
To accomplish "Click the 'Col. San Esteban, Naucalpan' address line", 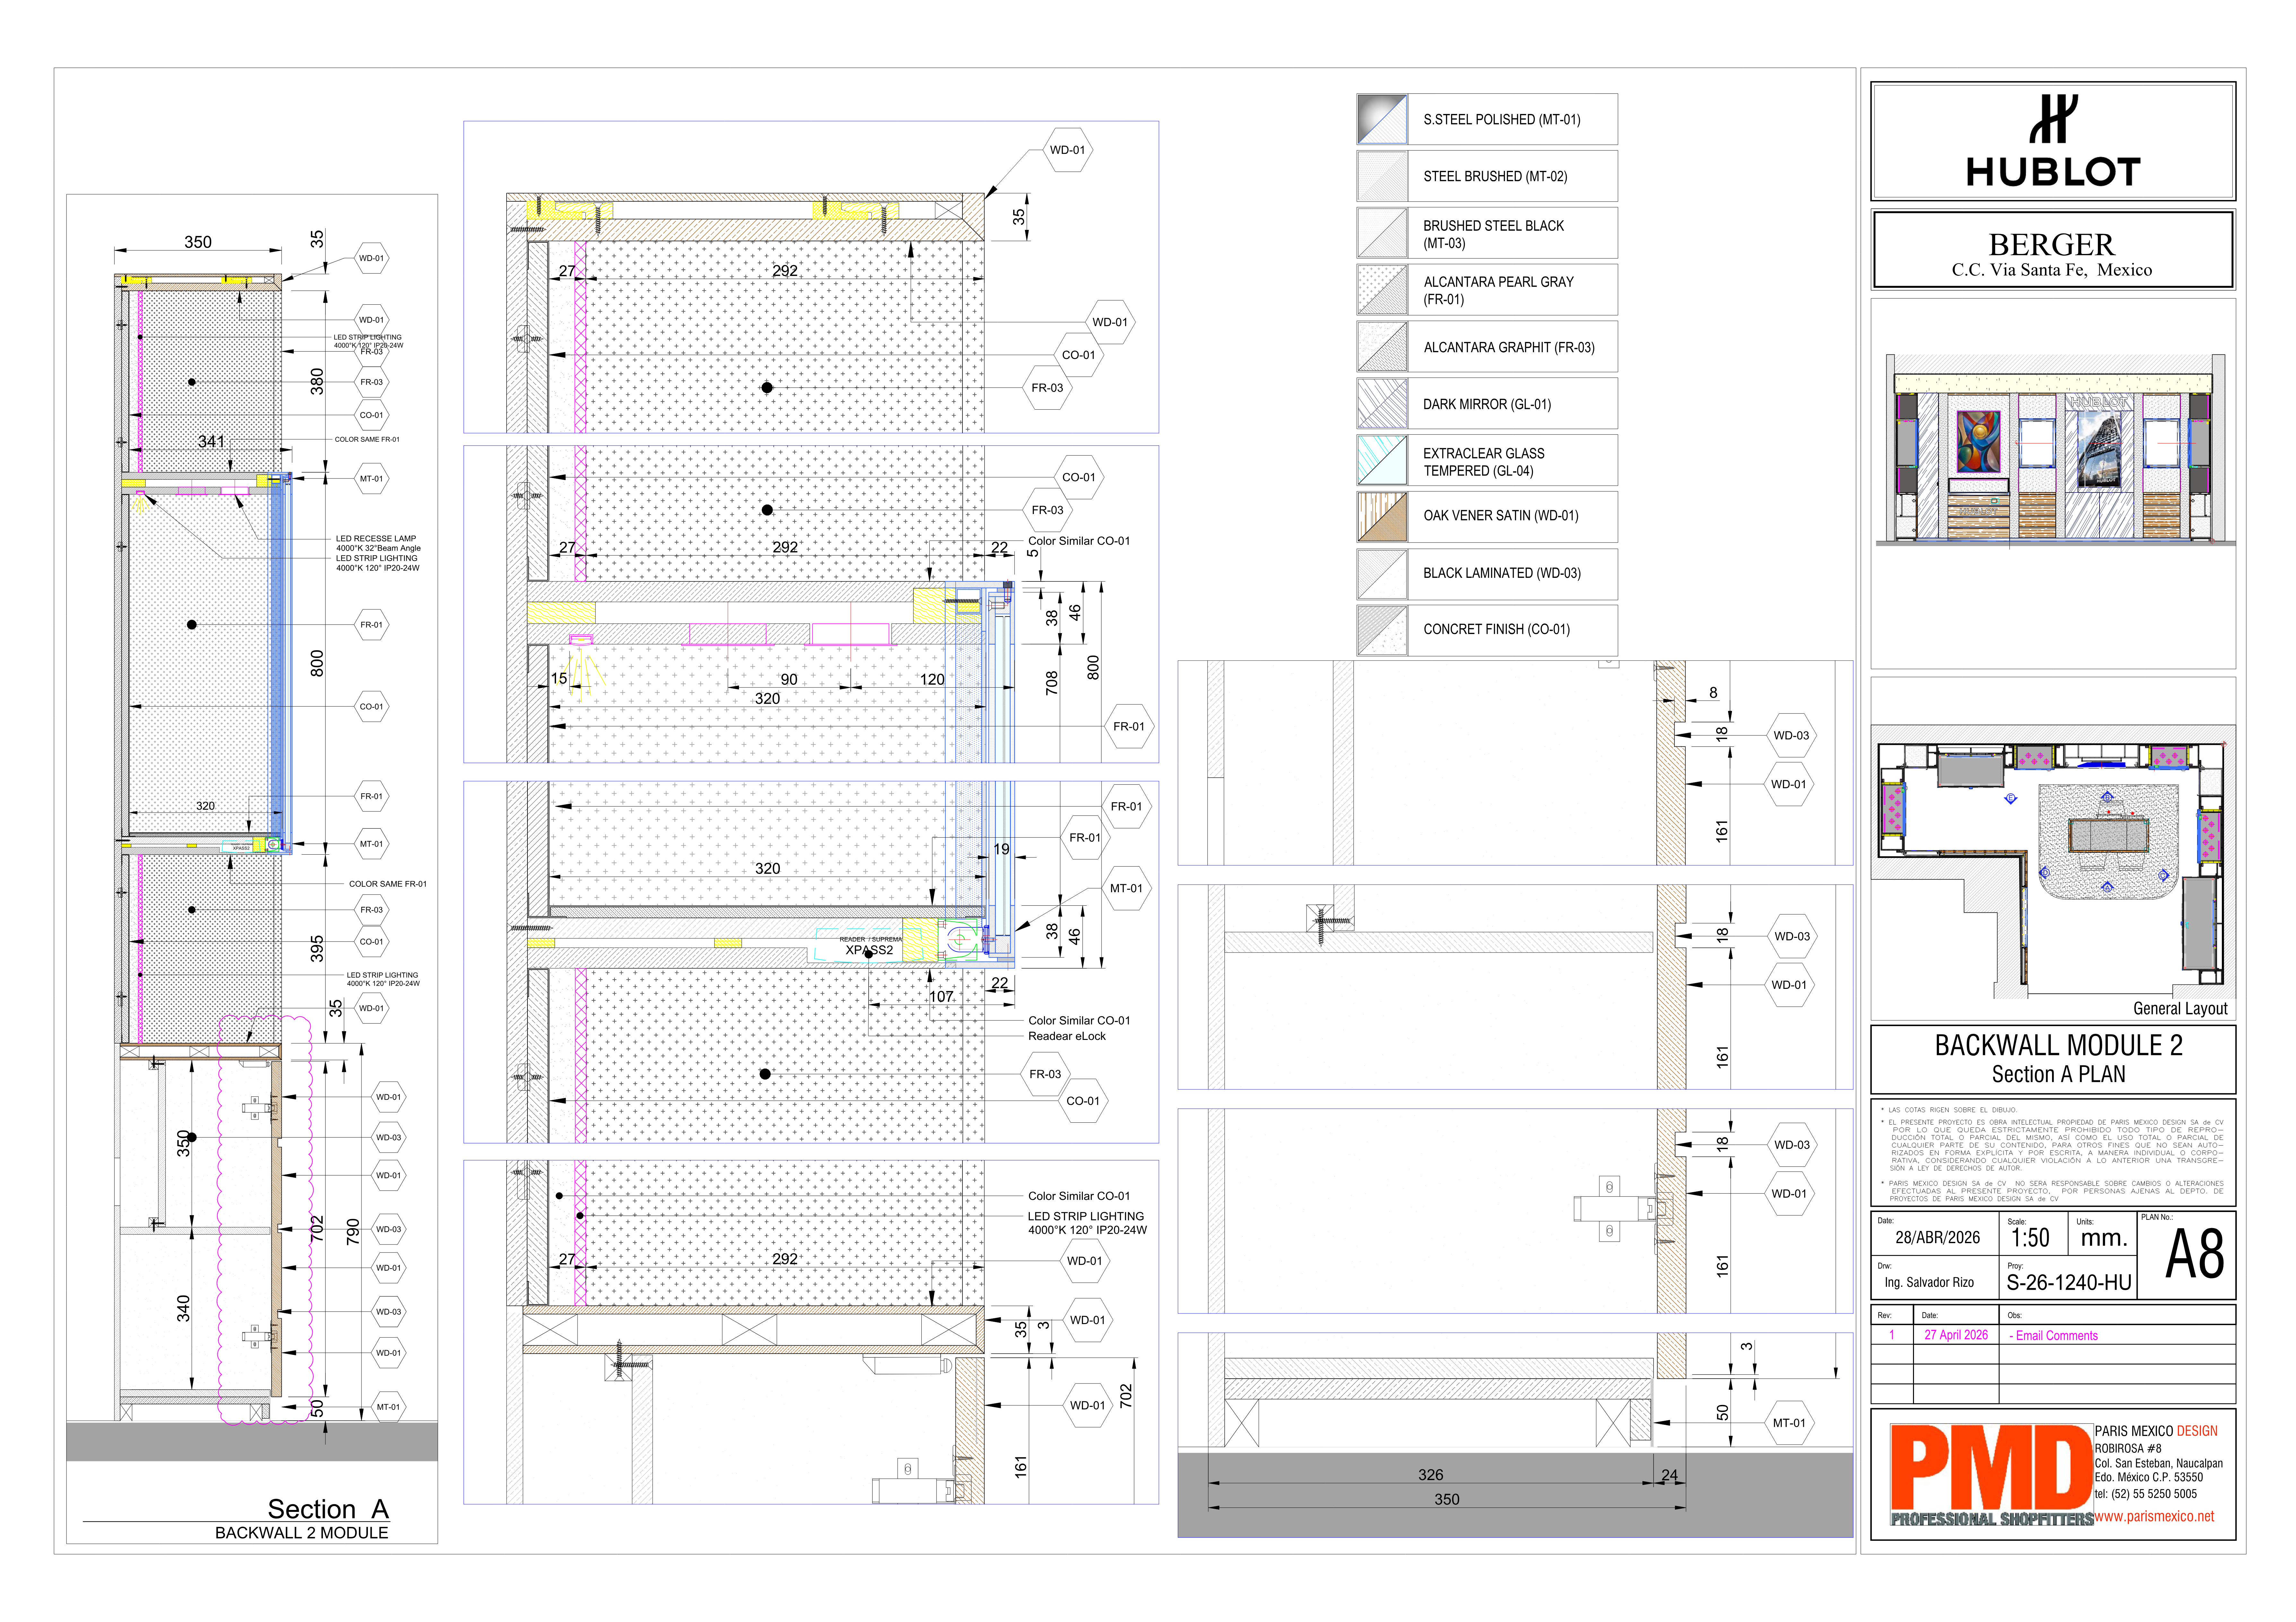I will point(2159,1464).
